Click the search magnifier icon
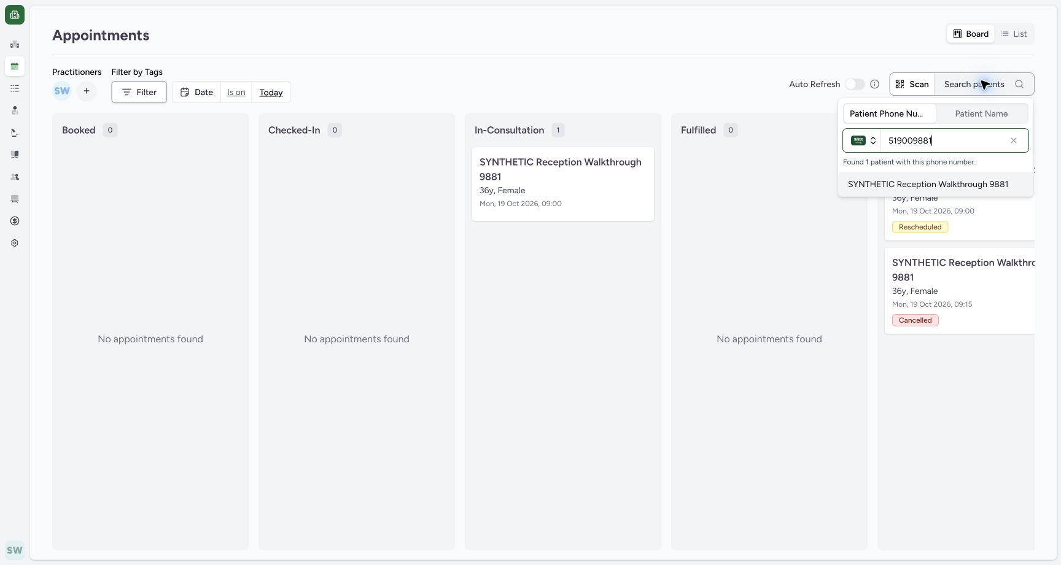Image resolution: width=1061 pixels, height=565 pixels. (1019, 84)
